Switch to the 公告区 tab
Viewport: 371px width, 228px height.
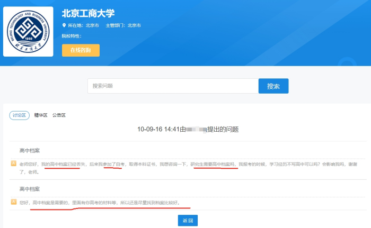point(59,115)
